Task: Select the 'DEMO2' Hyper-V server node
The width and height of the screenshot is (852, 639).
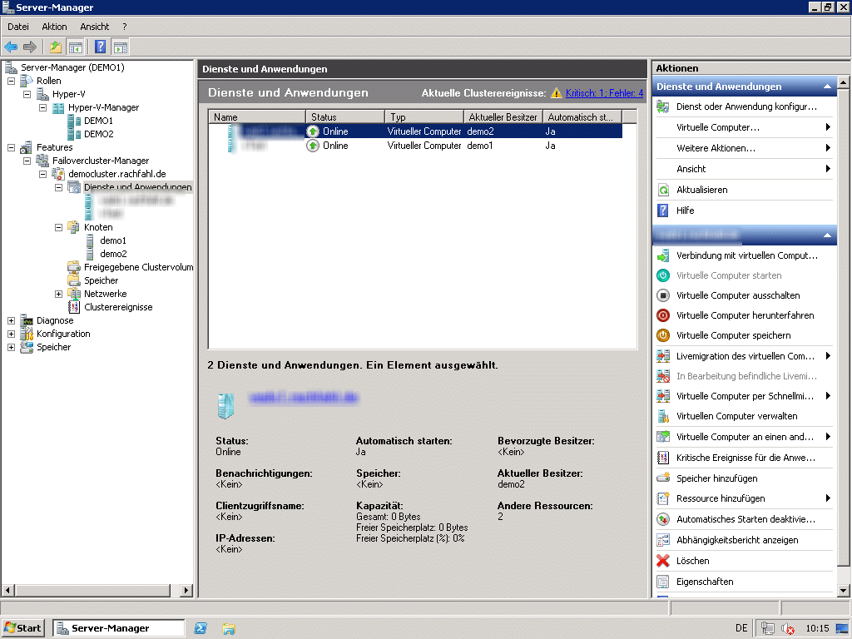Action: click(x=98, y=134)
